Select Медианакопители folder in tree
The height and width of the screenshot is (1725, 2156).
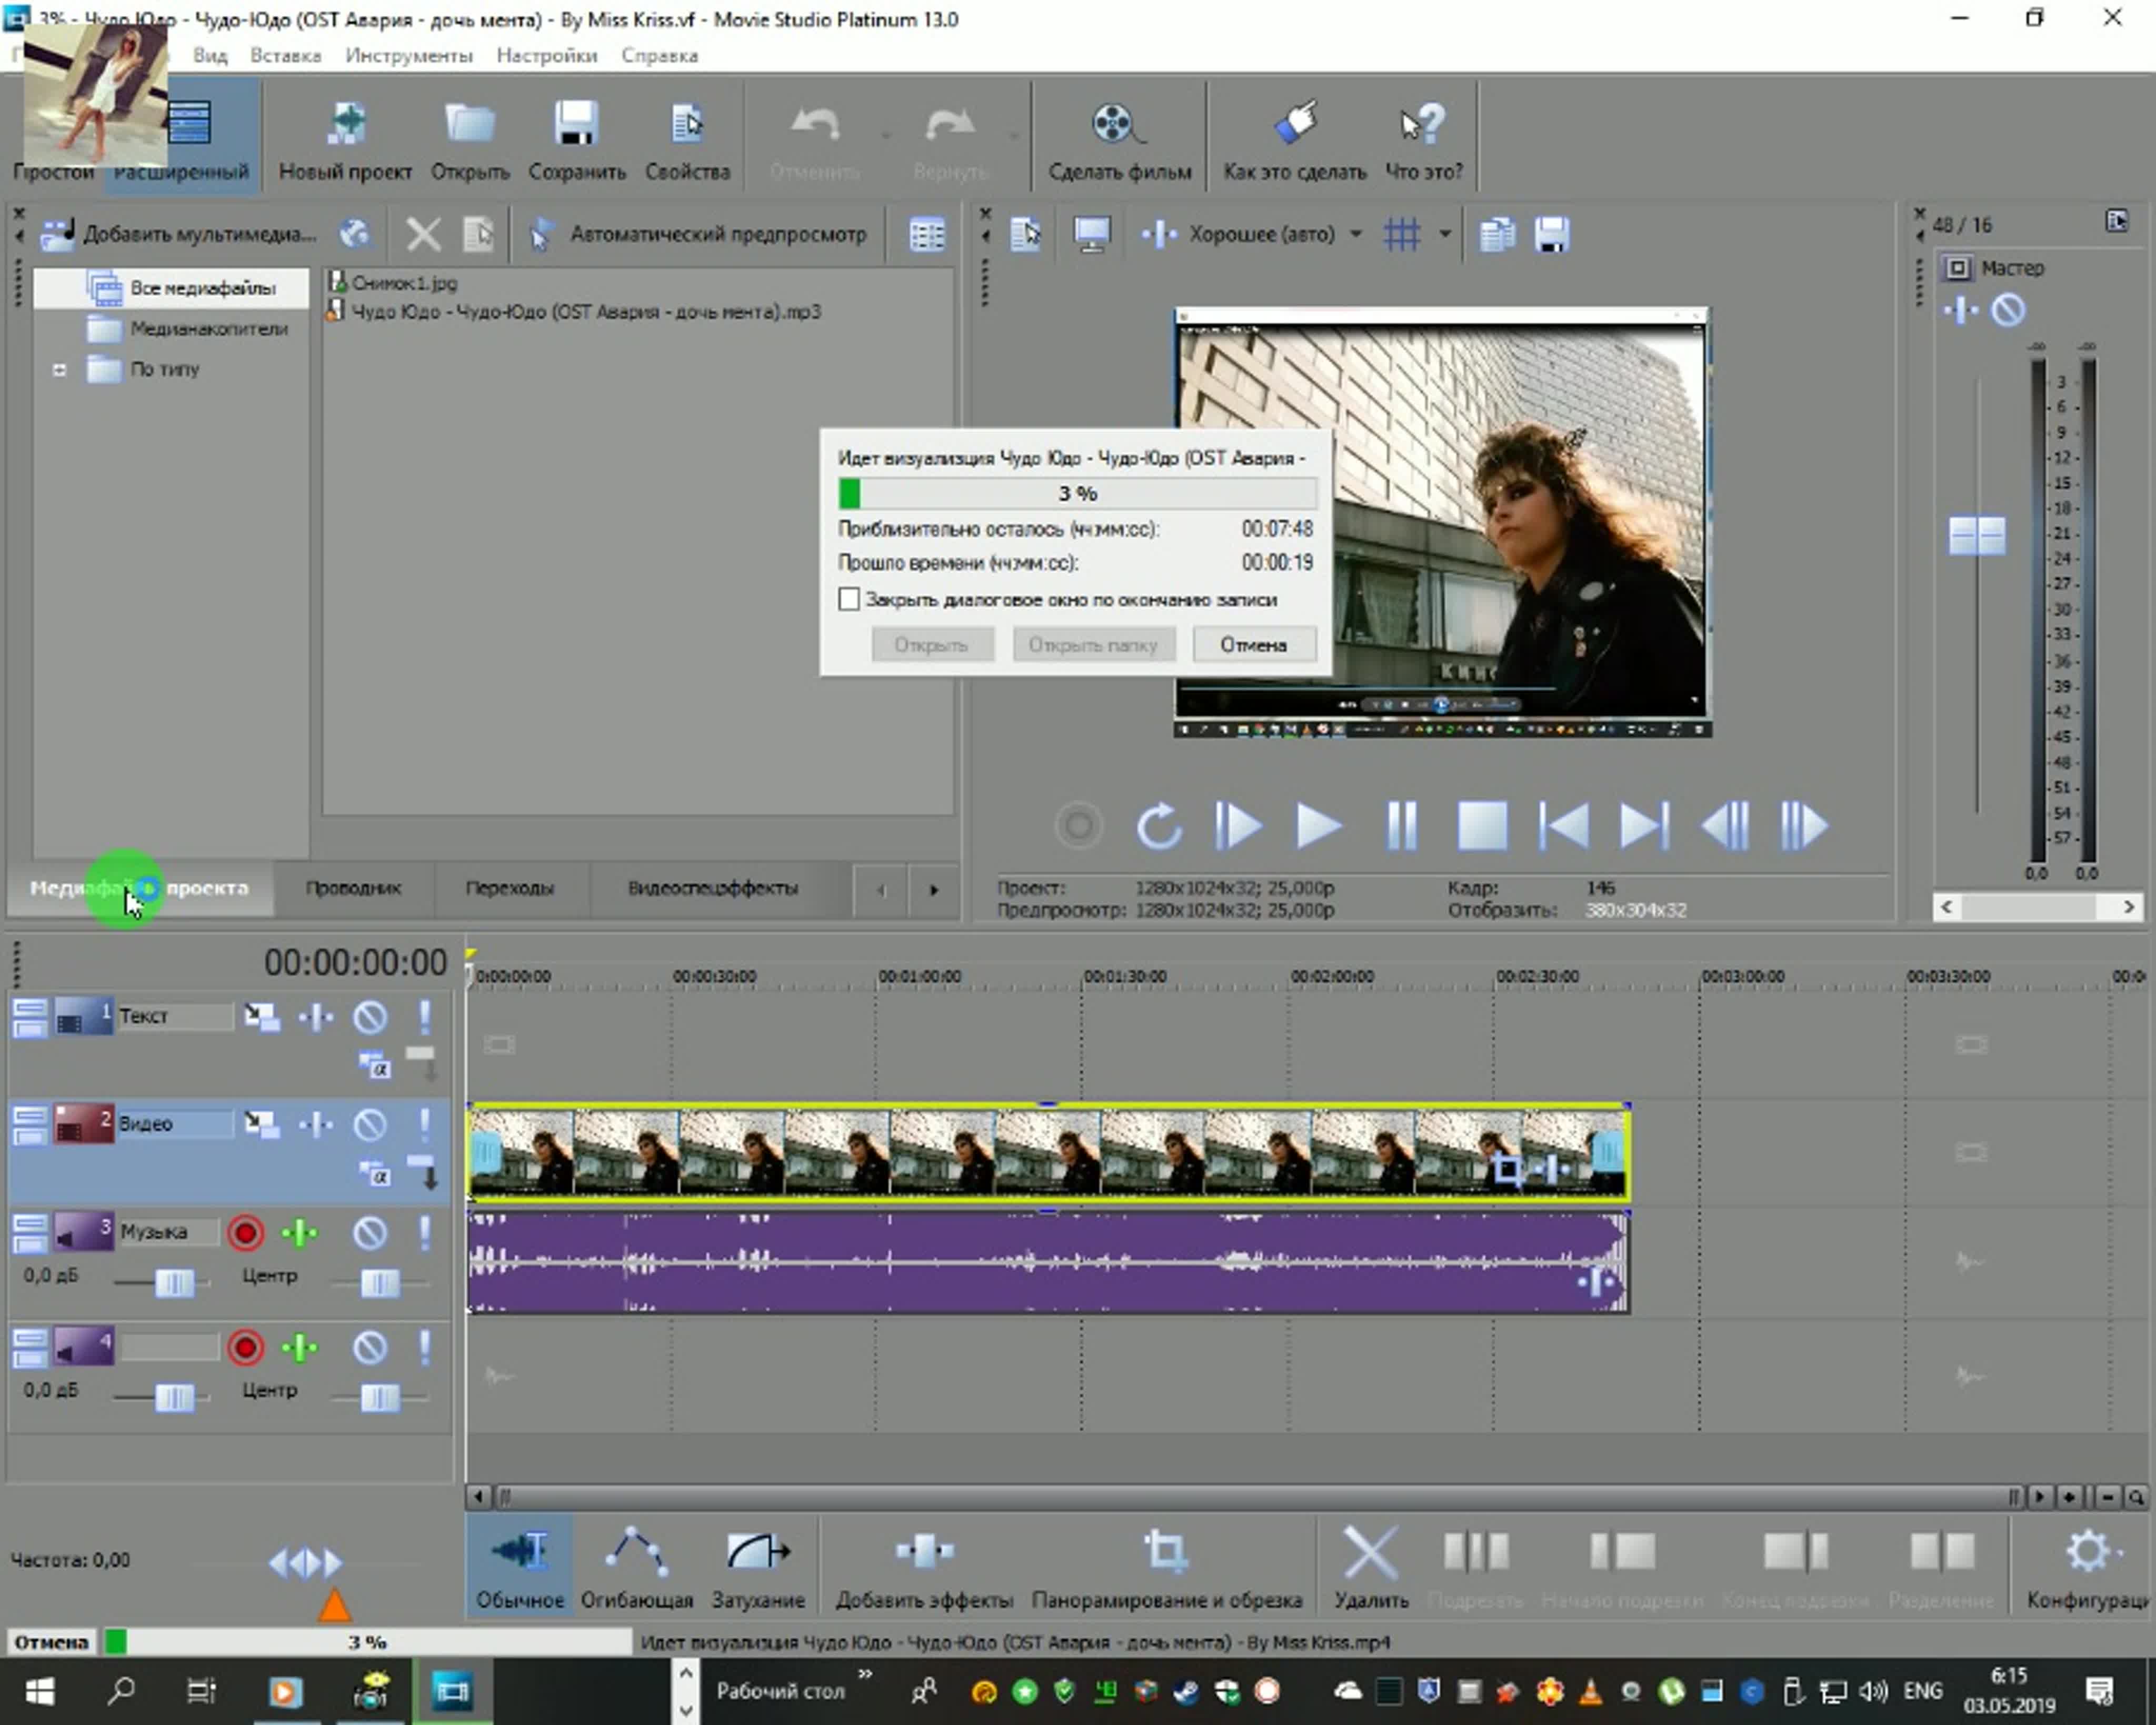tap(187, 329)
